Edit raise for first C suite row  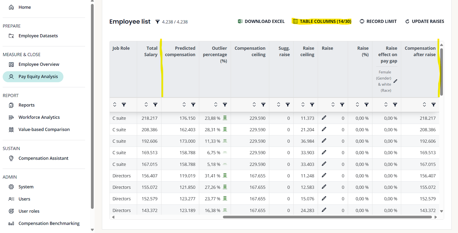pos(324,118)
